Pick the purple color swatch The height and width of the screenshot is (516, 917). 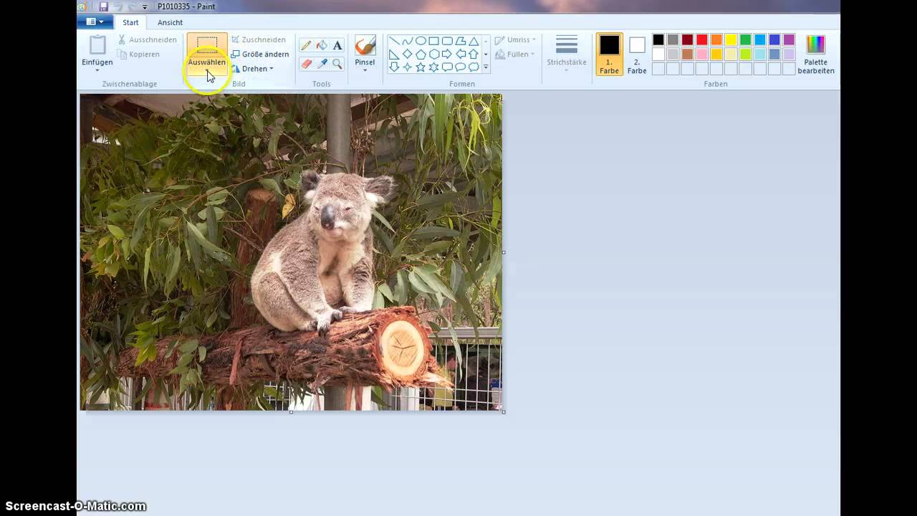tap(789, 39)
